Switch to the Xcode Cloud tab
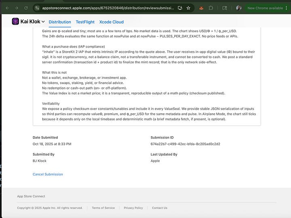The height and width of the screenshot is (218, 291). click(112, 22)
